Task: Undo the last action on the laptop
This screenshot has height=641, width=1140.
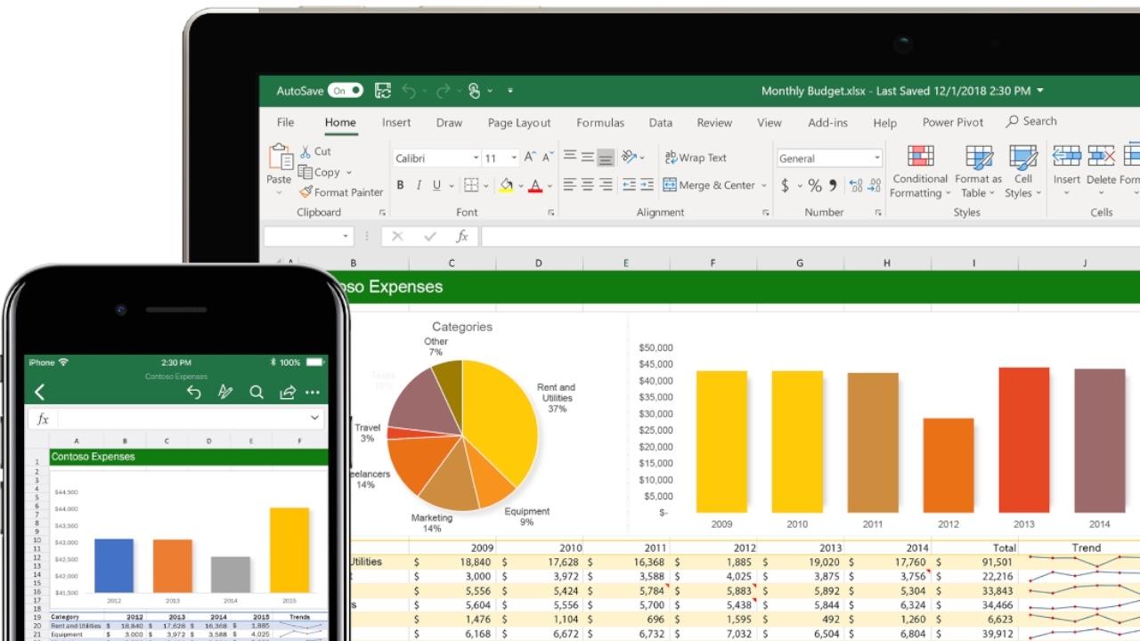Action: [x=409, y=91]
